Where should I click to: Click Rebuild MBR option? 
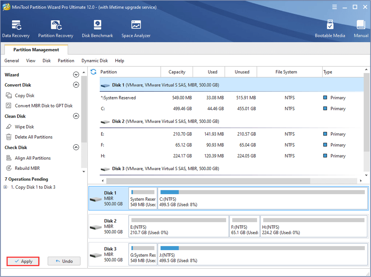(27, 168)
